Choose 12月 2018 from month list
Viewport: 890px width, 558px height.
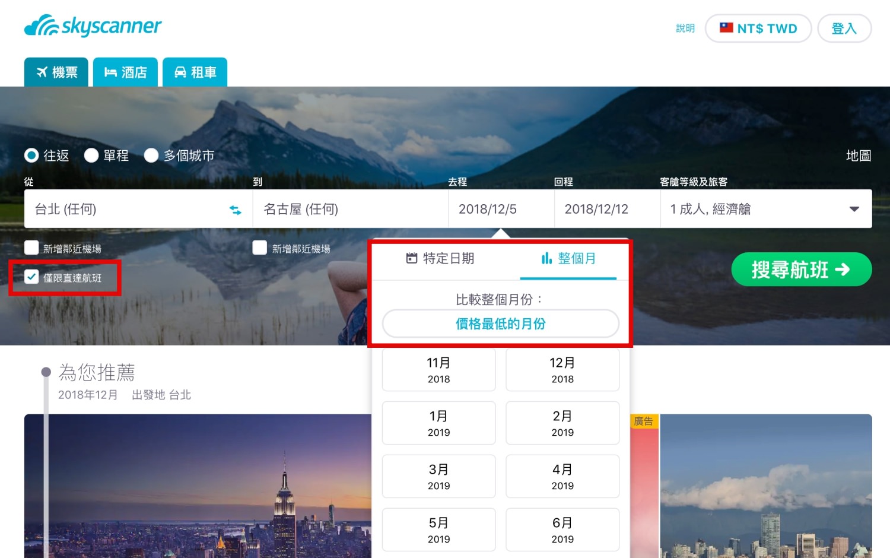pos(562,370)
